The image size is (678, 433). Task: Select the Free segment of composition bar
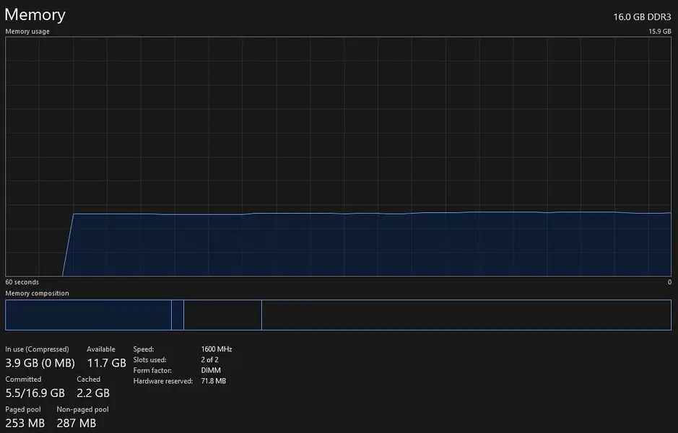[466, 315]
